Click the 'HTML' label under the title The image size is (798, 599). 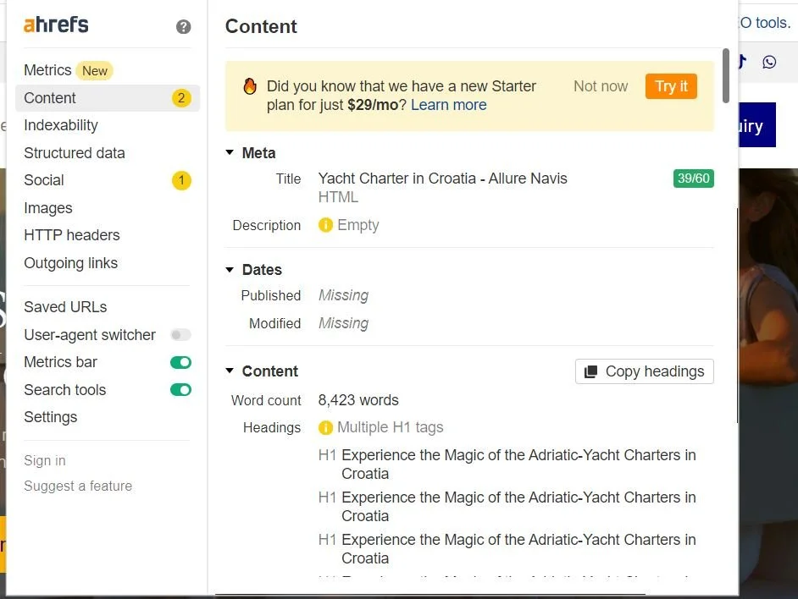338,197
